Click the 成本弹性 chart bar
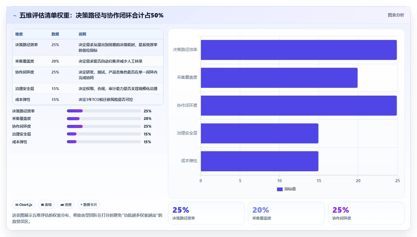Image resolution: width=417 pixels, height=237 pixels. point(259,161)
